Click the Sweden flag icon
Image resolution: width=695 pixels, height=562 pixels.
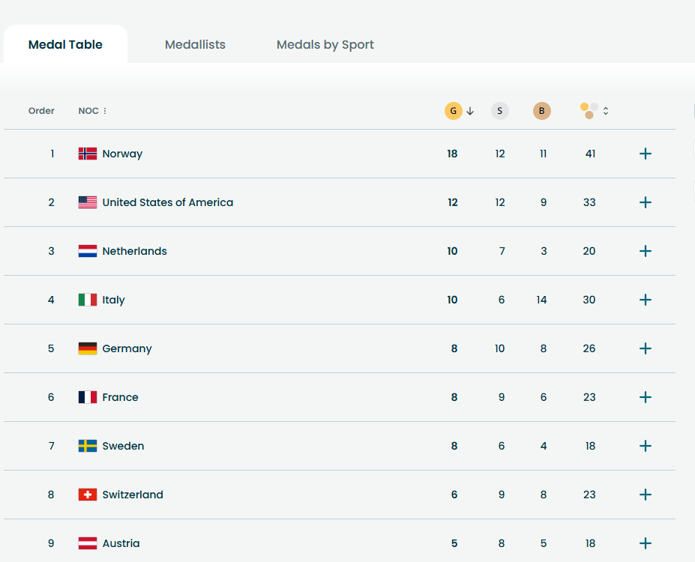pos(88,446)
